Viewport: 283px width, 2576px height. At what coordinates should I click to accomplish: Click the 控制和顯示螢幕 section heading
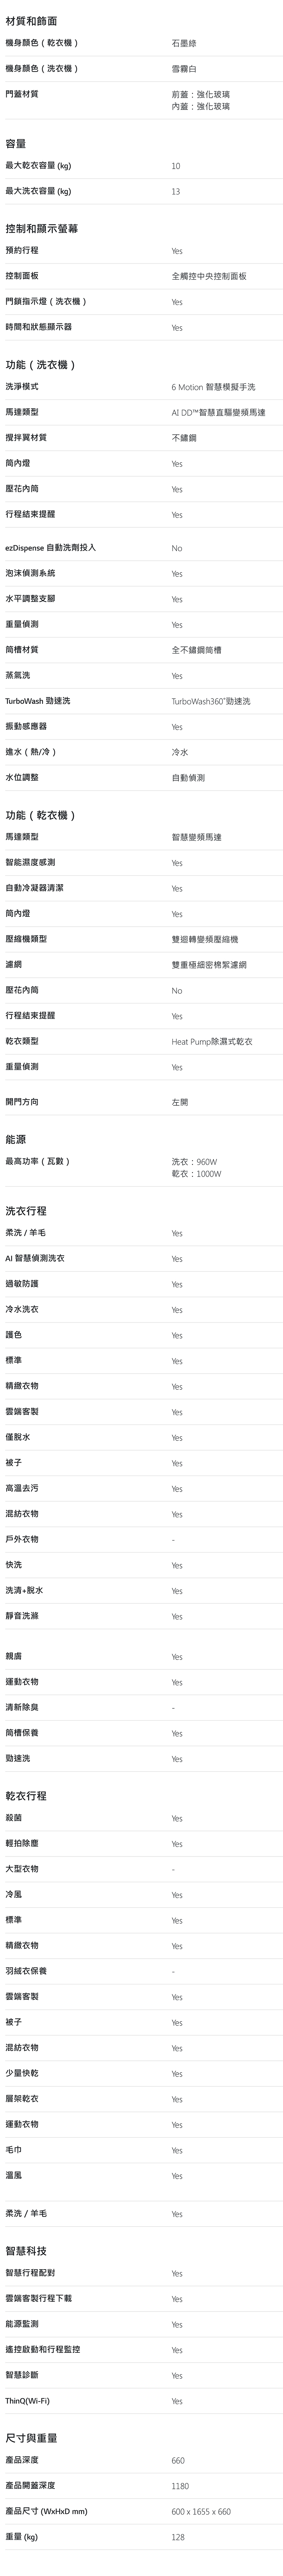[x=42, y=229]
